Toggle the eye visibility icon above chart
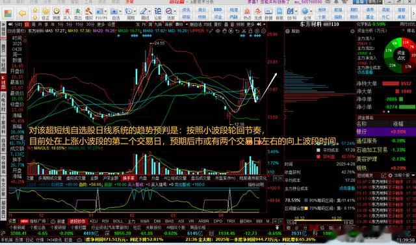The height and width of the screenshot is (245, 416). (x=218, y=31)
